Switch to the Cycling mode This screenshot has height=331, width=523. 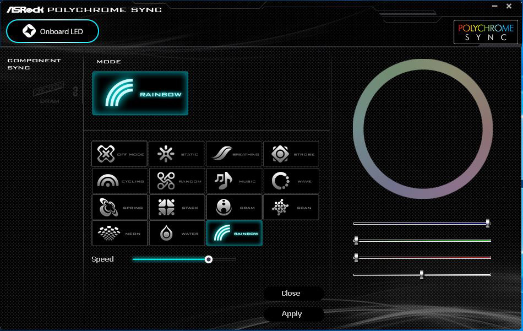pos(119,181)
